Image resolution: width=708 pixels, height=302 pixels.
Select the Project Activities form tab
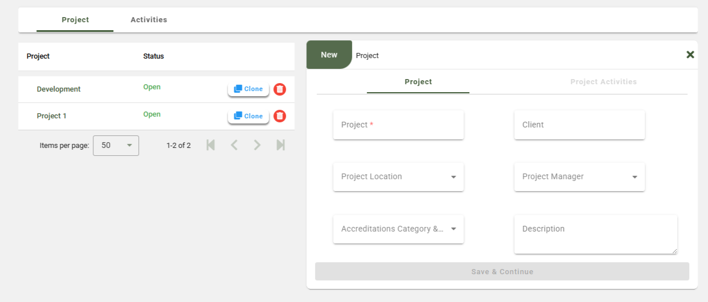(x=603, y=82)
